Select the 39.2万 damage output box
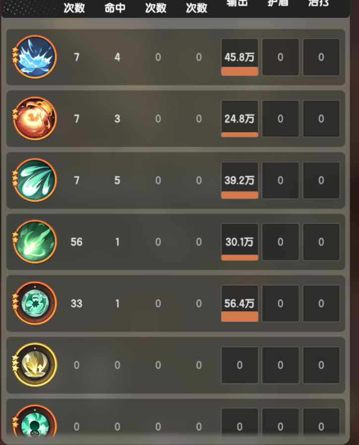The image size is (359, 445). click(x=239, y=180)
